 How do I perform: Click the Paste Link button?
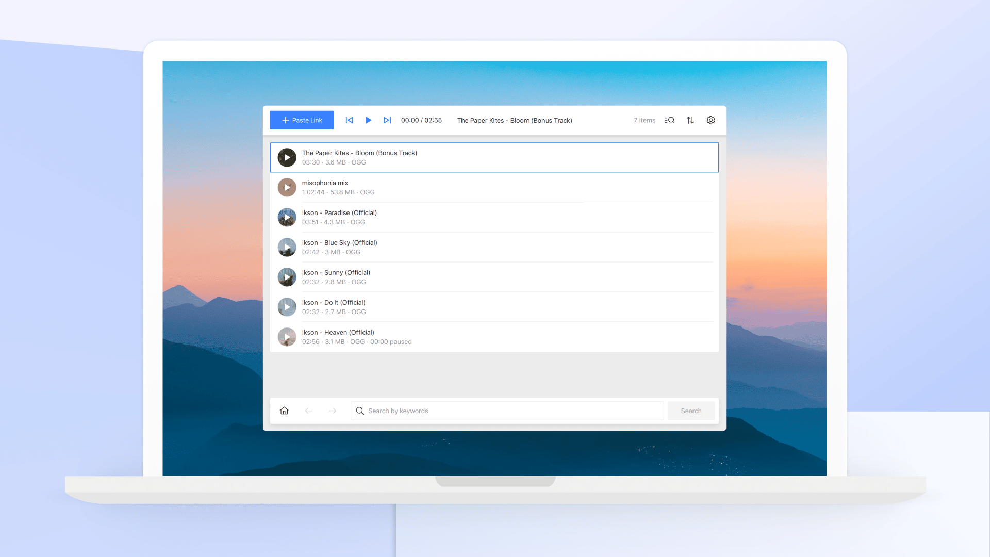[301, 120]
